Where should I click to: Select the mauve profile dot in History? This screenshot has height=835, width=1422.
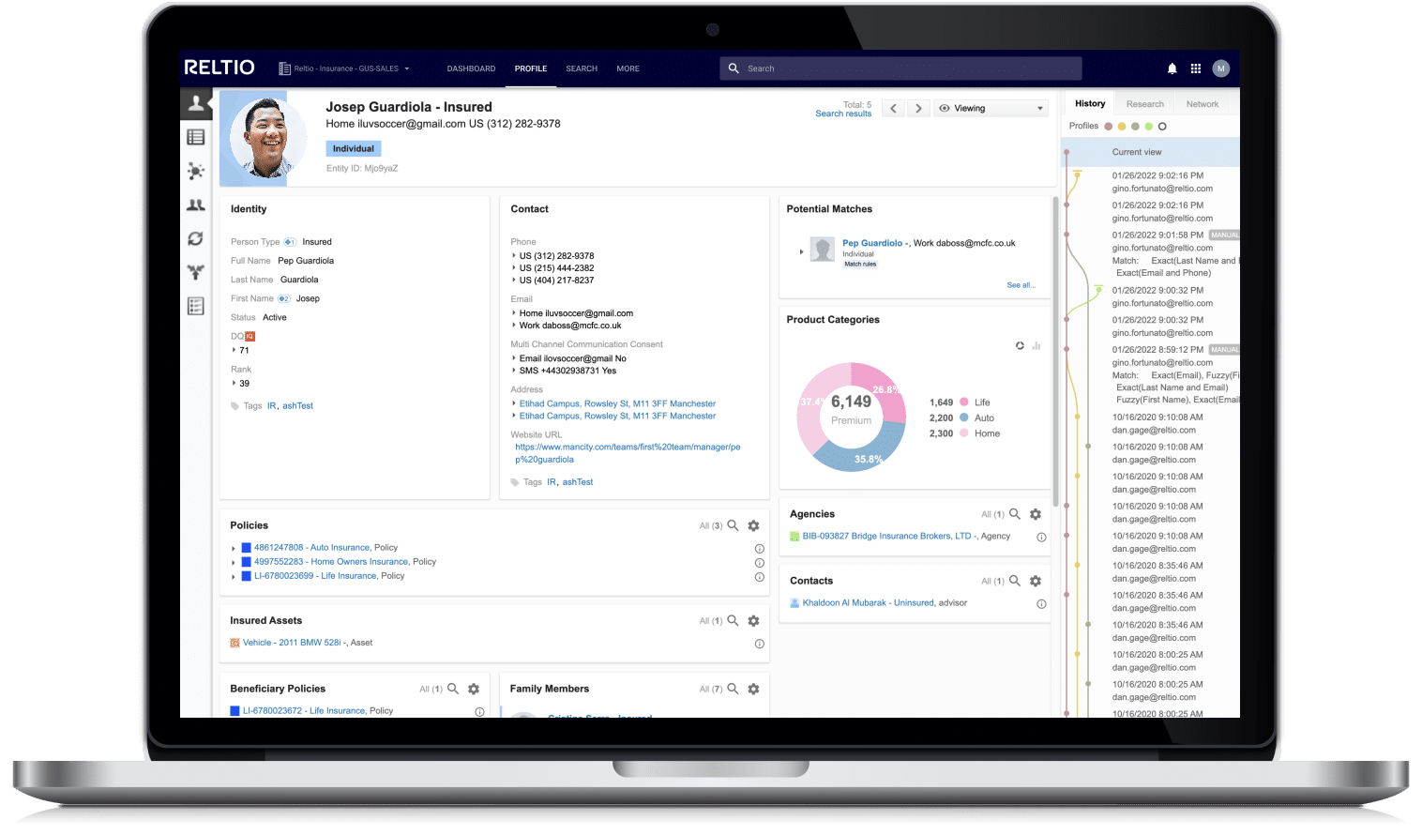tap(1108, 126)
